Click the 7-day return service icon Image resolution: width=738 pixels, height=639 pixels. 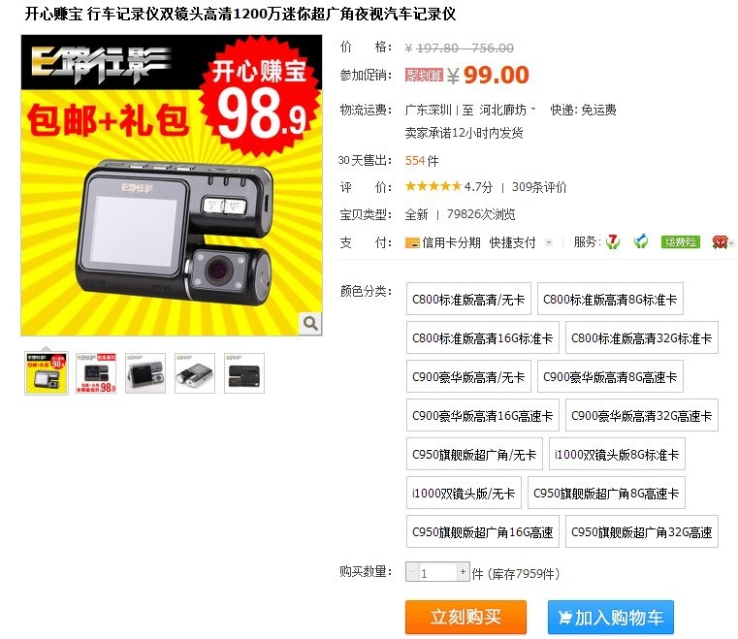coord(612,241)
